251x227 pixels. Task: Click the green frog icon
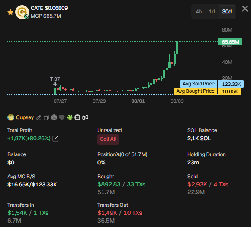[70, 117]
